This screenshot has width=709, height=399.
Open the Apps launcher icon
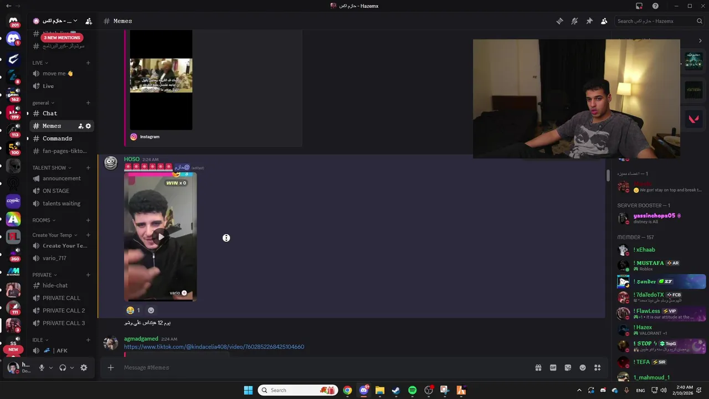tap(597, 367)
